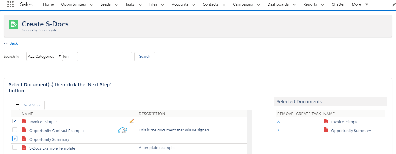The height and width of the screenshot is (154, 396).
Task: Click the Sales app name label
Action: click(x=26, y=4)
